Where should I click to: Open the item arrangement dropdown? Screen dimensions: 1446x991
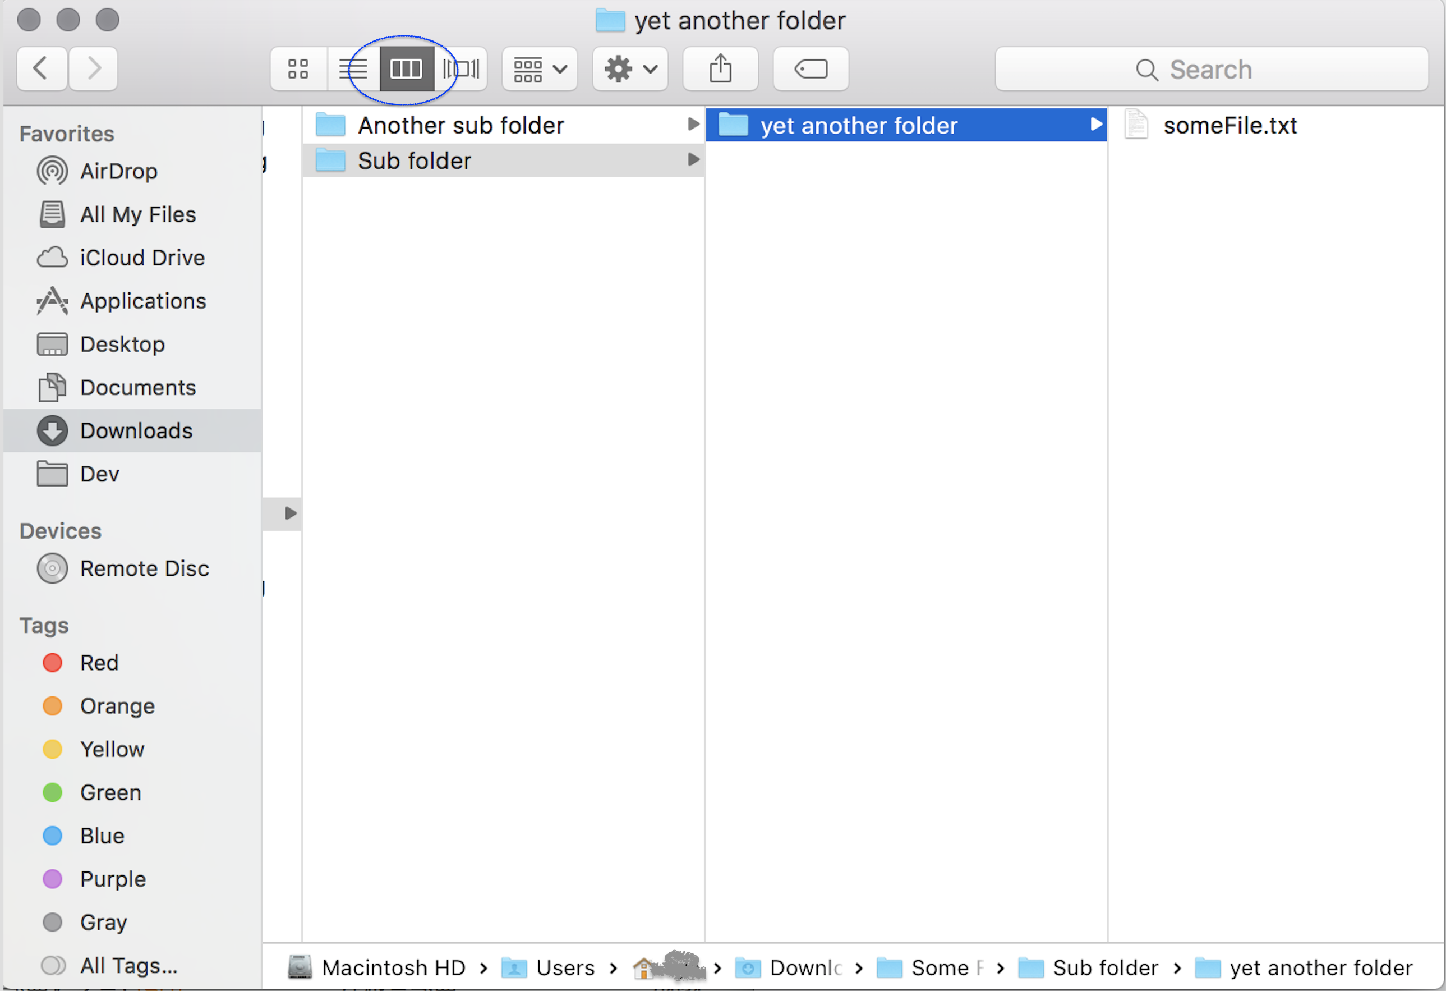tap(540, 68)
